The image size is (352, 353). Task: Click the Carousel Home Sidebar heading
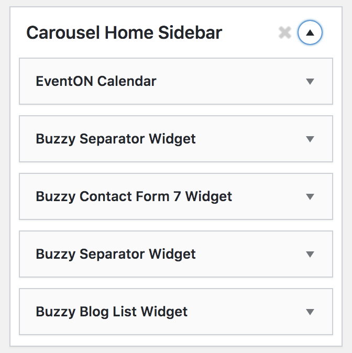click(124, 33)
